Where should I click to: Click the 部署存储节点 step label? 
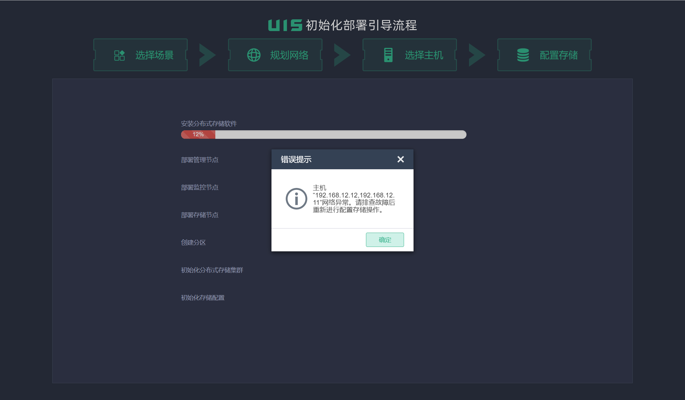(x=199, y=215)
